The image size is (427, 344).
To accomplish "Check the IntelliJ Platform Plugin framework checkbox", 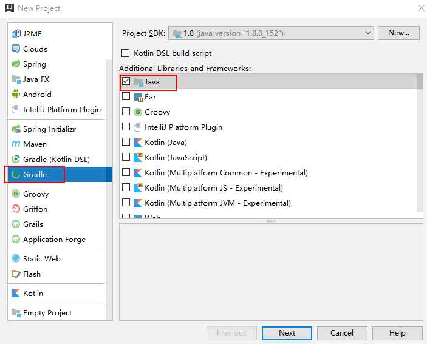I will click(126, 127).
